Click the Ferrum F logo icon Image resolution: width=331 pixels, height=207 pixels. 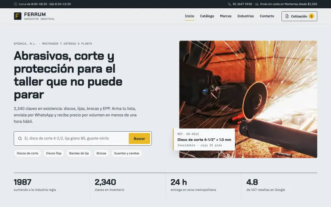click(x=18, y=16)
